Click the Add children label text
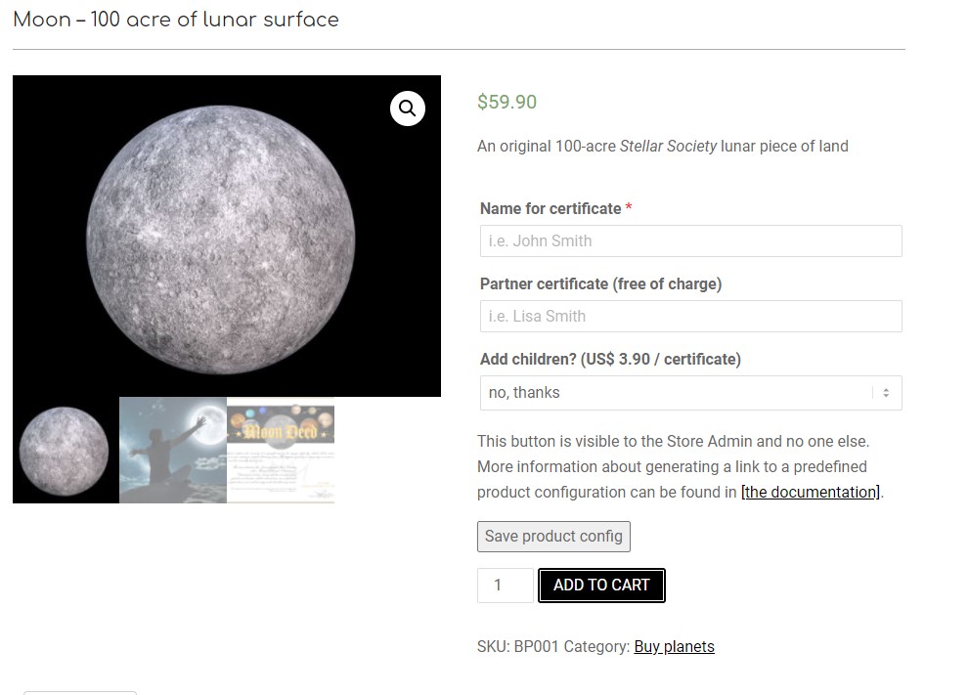This screenshot has width=969, height=695. tap(610, 360)
